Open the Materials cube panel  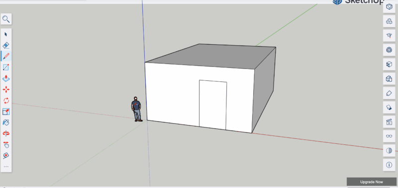coord(389,64)
